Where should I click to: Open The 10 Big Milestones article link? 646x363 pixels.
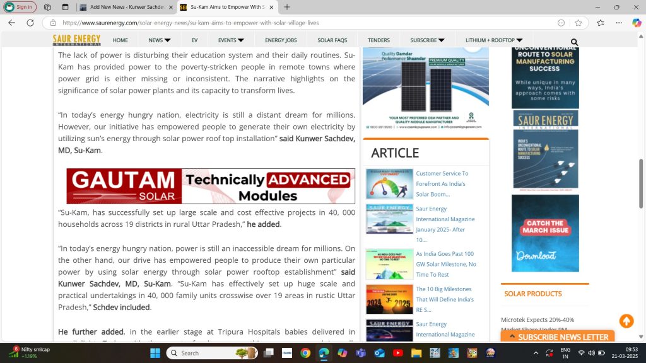[x=444, y=299]
